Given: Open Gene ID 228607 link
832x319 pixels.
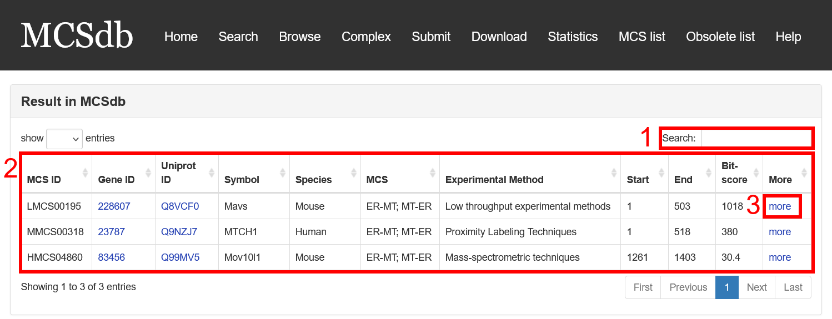Looking at the screenshot, I should point(114,206).
